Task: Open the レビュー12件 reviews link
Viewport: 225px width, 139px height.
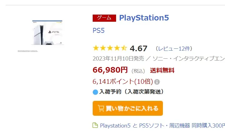Action: click(x=174, y=48)
